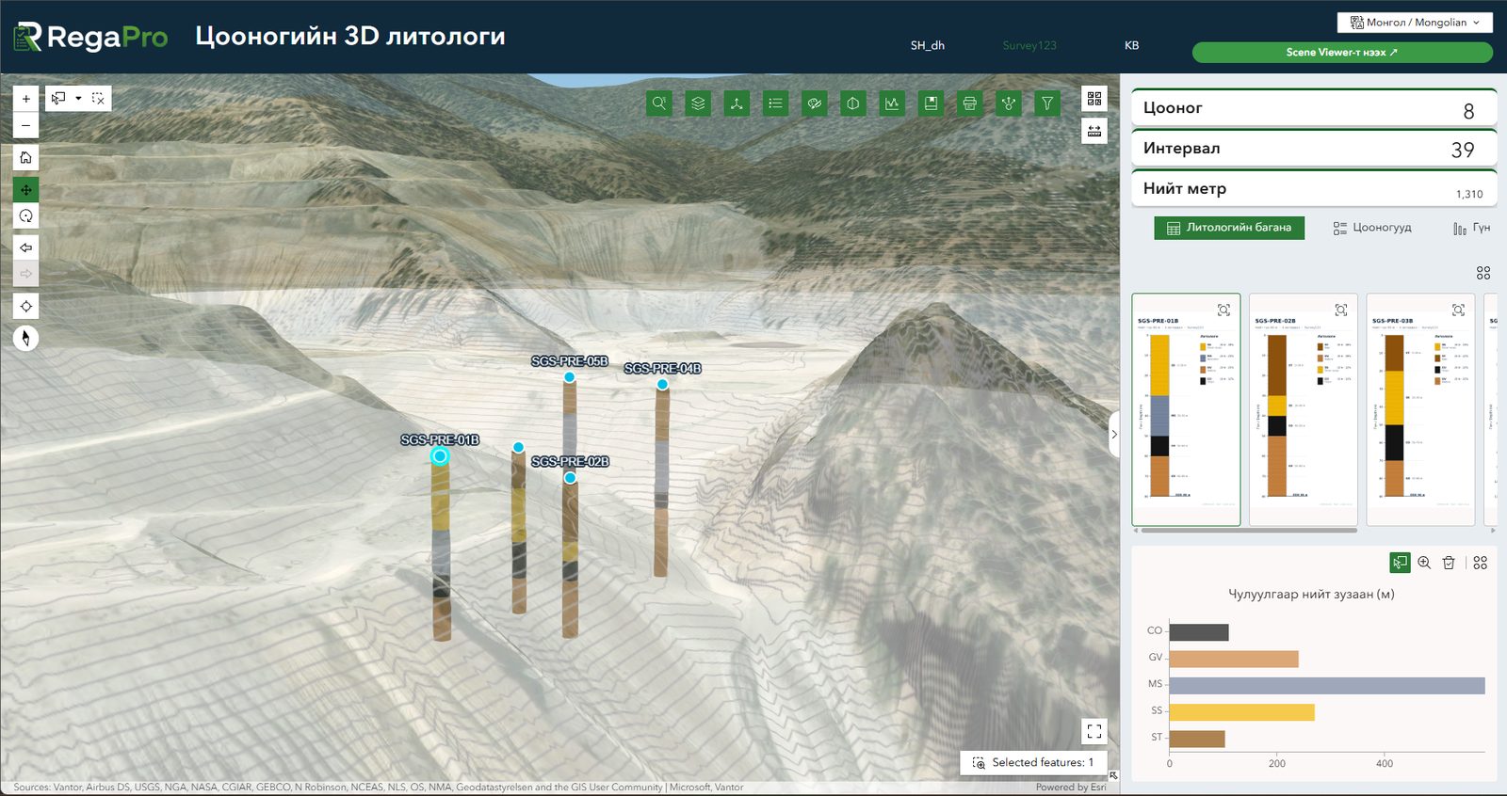Open the Монгол / Mongolian language dropdown
Image resolution: width=1507 pixels, height=796 pixels.
pyautogui.click(x=1415, y=23)
